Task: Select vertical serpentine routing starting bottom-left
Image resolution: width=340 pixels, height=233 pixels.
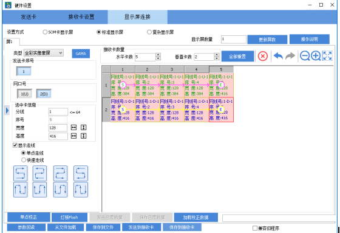Action: (x=21, y=190)
